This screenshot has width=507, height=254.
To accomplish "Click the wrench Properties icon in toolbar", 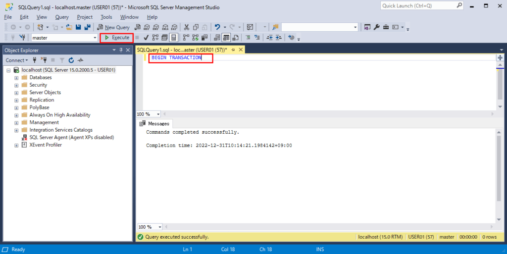I will pyautogui.click(x=376, y=27).
